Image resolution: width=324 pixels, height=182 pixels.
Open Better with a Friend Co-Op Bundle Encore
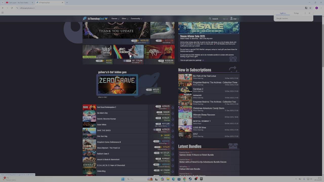[203, 162]
